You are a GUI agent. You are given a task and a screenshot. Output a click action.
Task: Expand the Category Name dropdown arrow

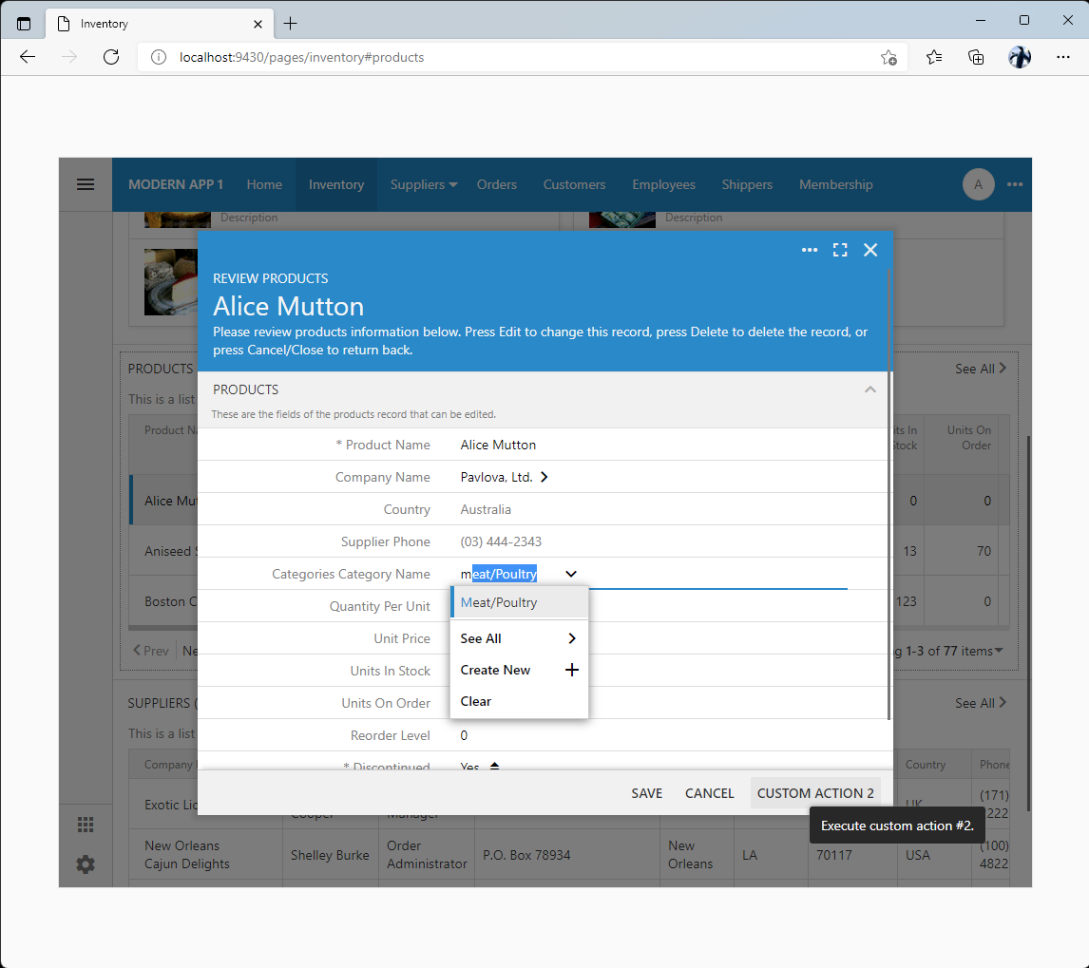[x=571, y=574]
